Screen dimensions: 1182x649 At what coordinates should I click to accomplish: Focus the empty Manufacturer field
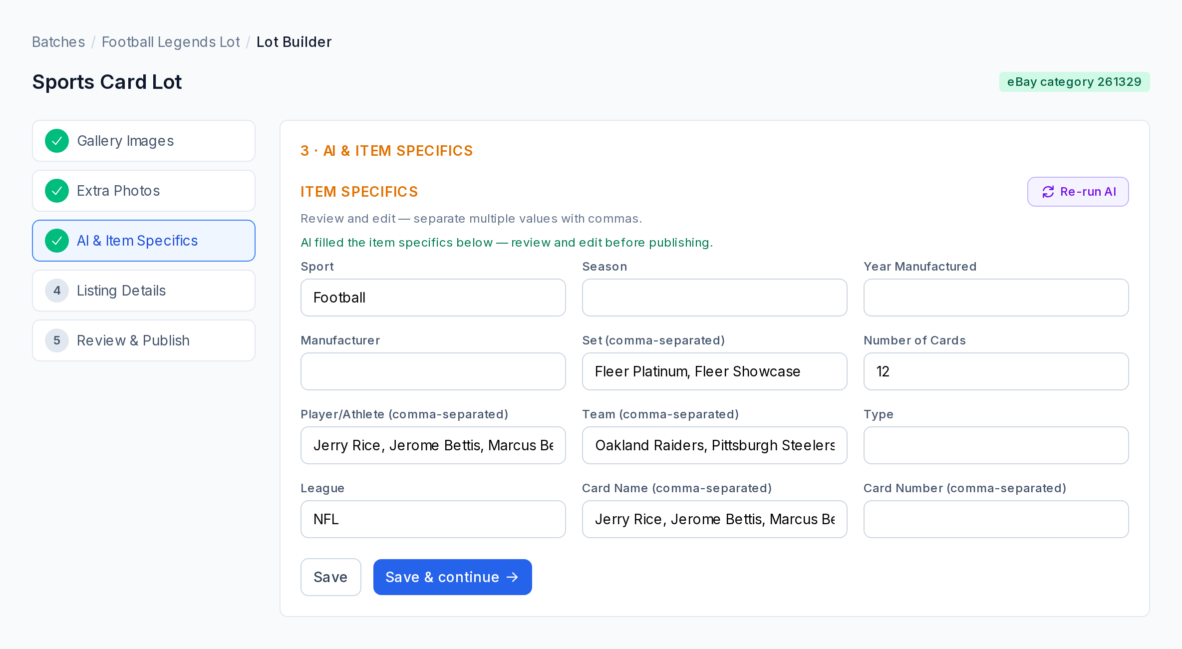(433, 371)
